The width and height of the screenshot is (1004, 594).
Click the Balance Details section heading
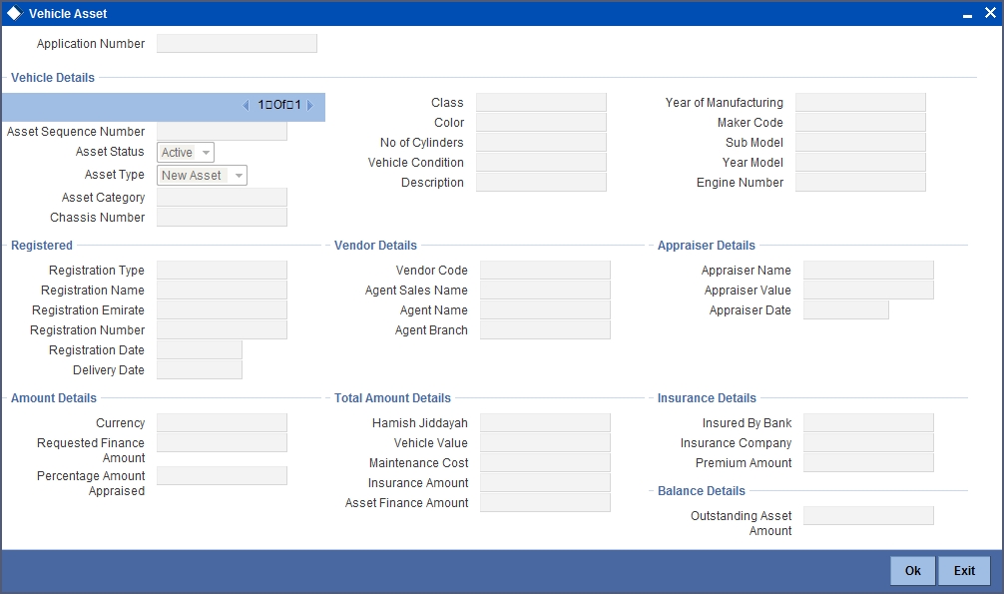point(702,491)
